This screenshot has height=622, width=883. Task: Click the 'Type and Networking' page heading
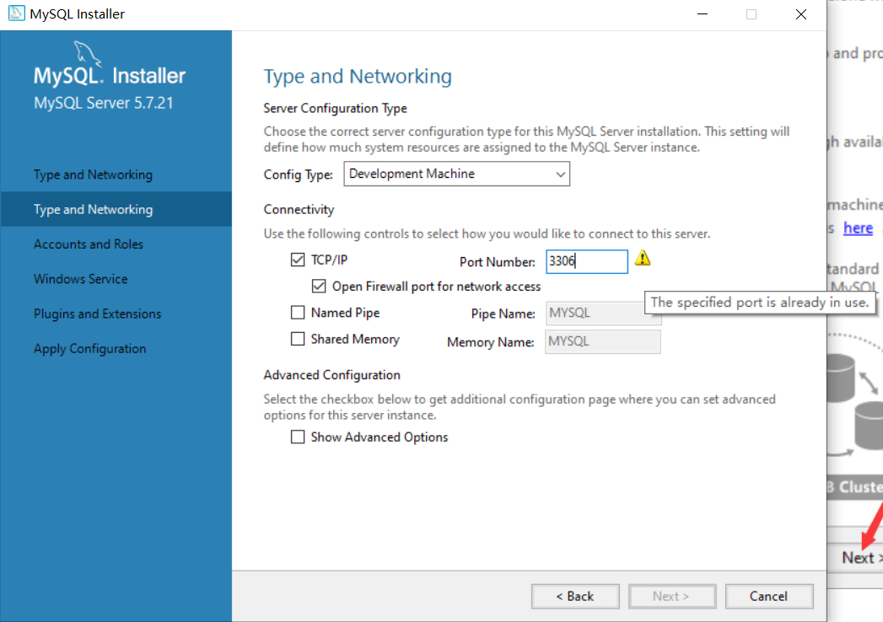pyautogui.click(x=358, y=76)
